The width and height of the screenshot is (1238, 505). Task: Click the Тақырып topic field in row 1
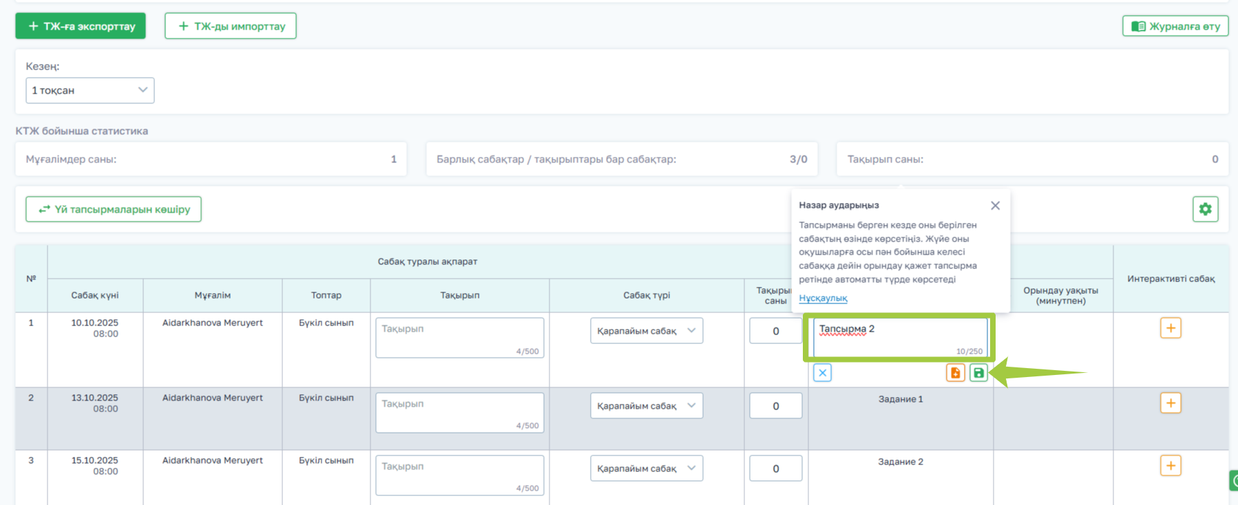[459, 337]
